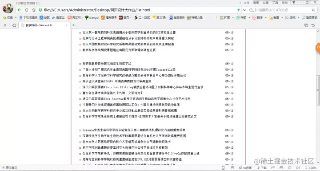Image resolution: width=320 pixels, height=171 pixels.
Task: Open the 文件 menu
Action: (246, 3)
